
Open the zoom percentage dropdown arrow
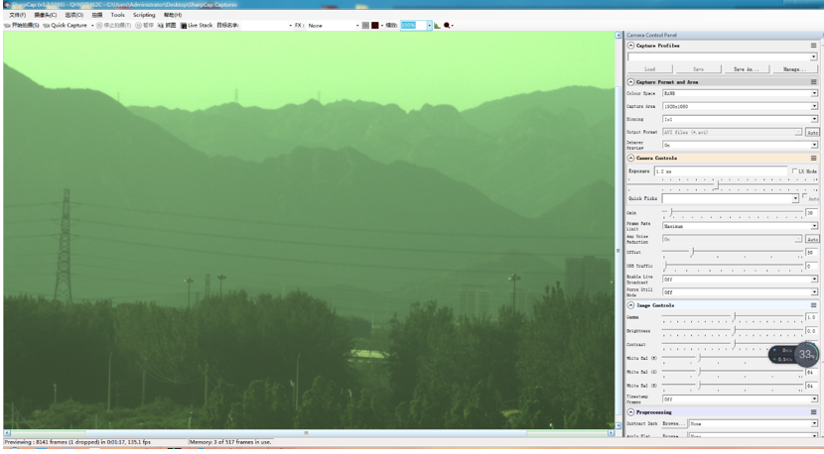click(429, 25)
